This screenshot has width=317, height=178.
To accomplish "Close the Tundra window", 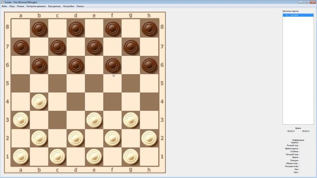I will (313, 2).
